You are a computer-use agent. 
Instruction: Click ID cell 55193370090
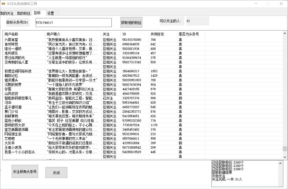tap(132, 40)
